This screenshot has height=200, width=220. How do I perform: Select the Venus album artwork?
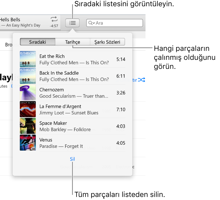point(28,143)
